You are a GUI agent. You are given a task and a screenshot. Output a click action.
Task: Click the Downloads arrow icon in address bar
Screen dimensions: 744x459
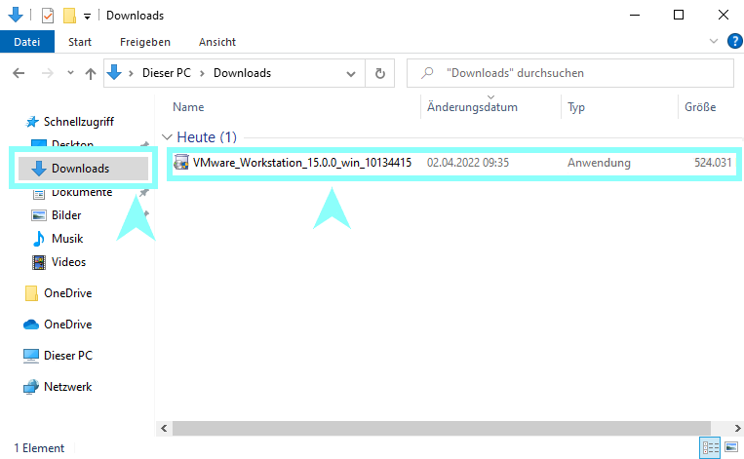[114, 72]
